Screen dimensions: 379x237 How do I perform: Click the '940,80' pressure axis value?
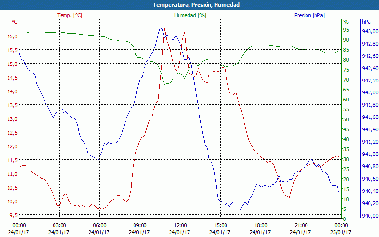click(x=370, y=166)
